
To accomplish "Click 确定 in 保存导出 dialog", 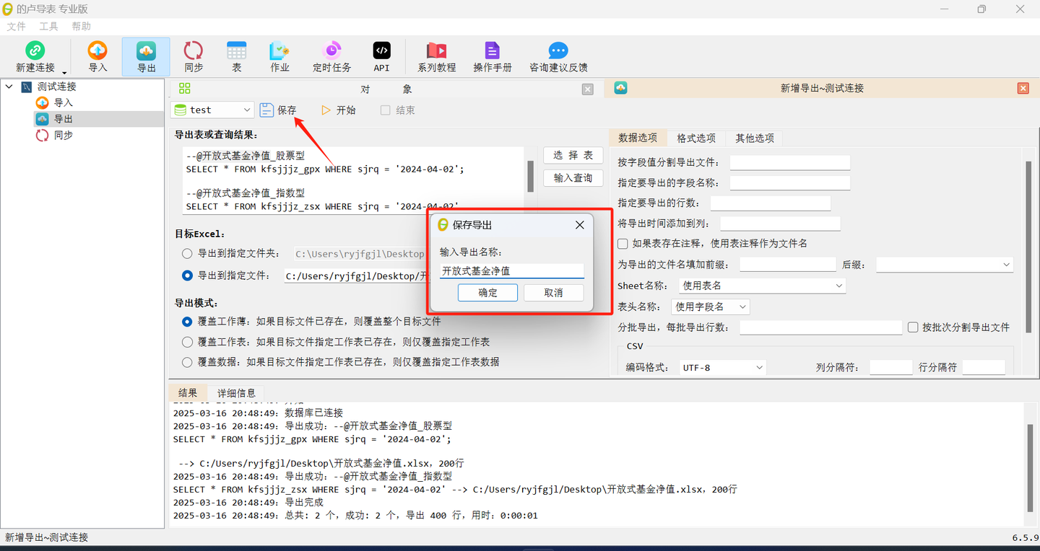I will coord(487,292).
